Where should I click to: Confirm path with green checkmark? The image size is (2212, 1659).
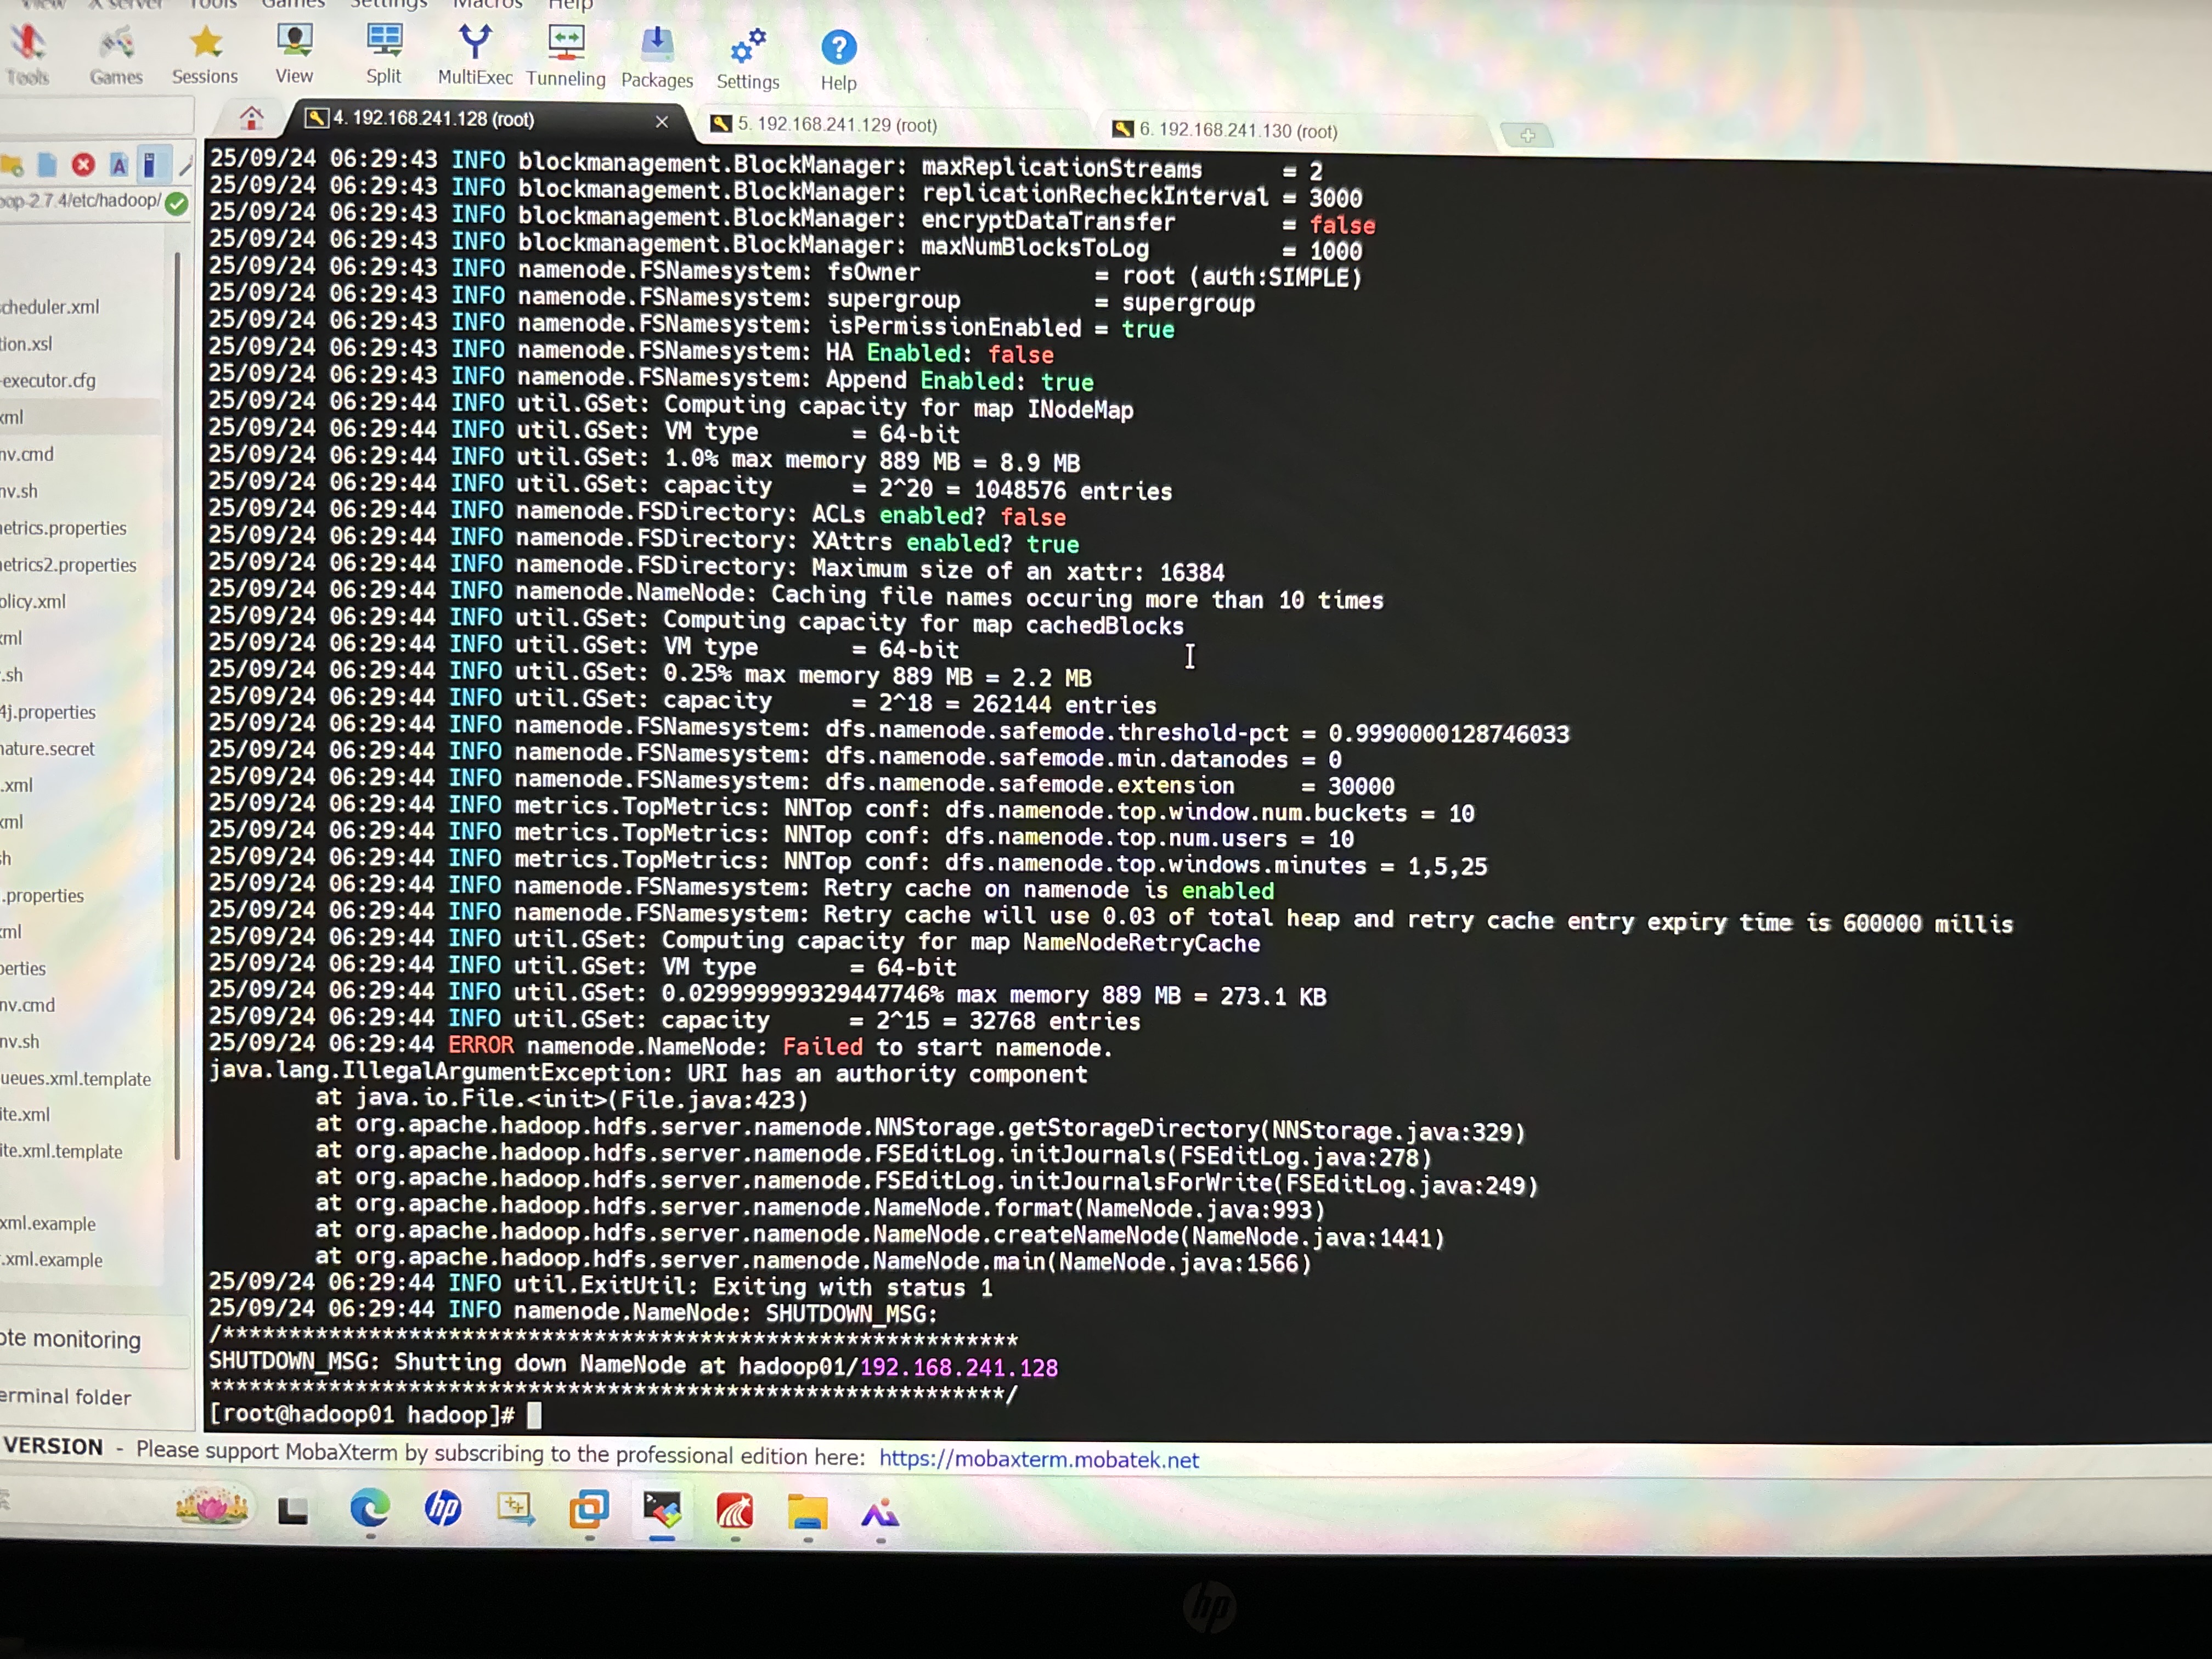coord(177,204)
